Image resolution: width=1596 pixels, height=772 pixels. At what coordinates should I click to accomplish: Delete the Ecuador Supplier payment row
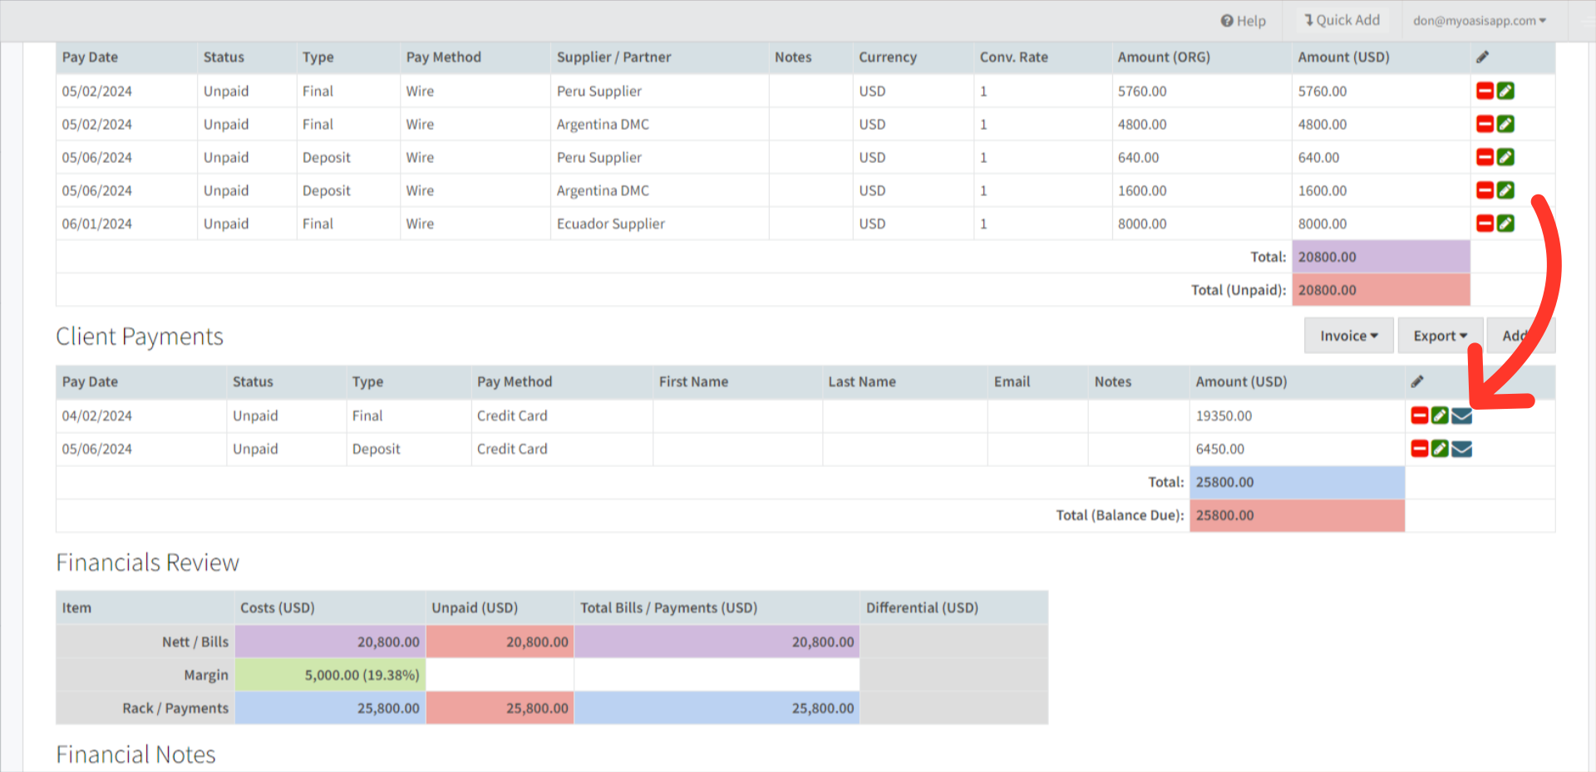1485,224
